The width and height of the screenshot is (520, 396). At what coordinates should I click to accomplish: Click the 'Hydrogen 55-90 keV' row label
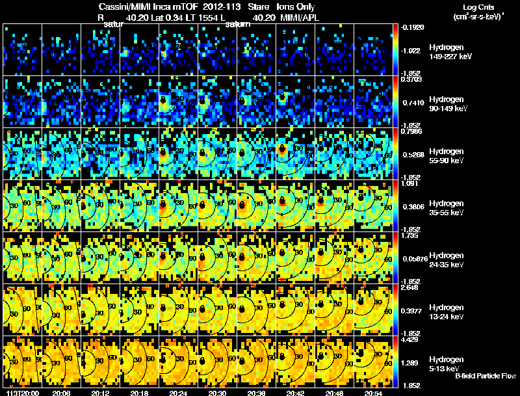pos(447,156)
